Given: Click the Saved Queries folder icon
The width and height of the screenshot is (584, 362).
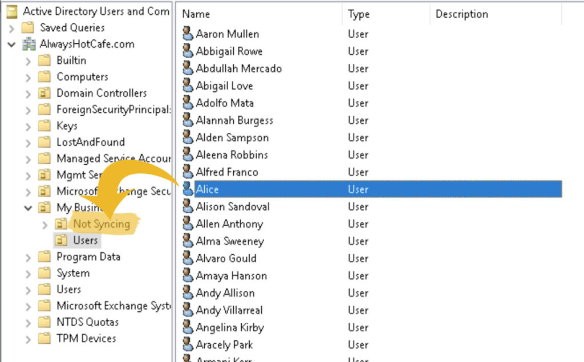Looking at the screenshot, I should tap(27, 27).
